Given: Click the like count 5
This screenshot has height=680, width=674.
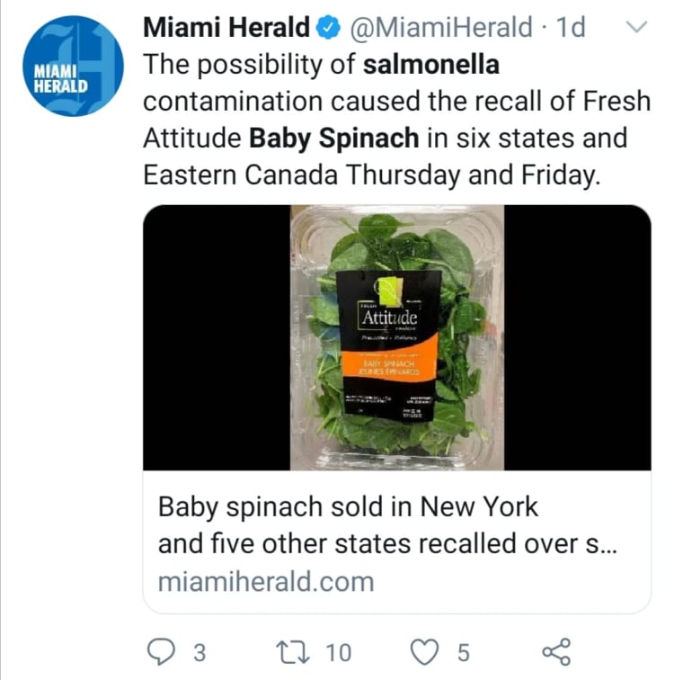Looking at the screenshot, I should pos(463,651).
